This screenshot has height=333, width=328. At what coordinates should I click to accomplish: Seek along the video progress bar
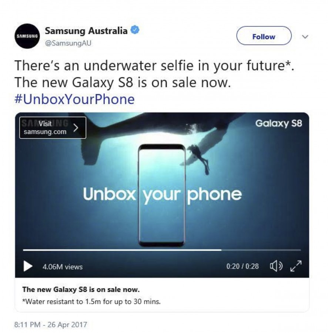162,250
